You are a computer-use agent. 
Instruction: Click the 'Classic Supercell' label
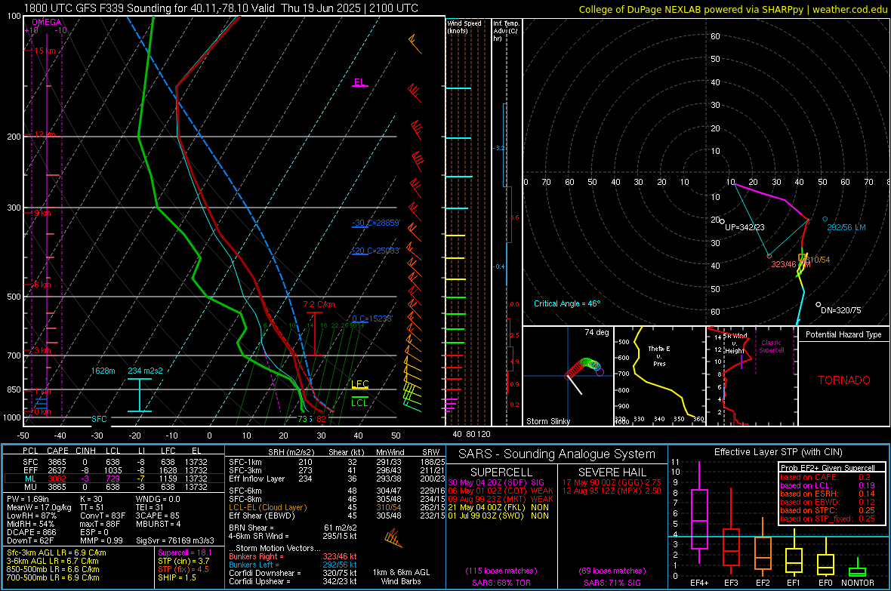pyautogui.click(x=771, y=346)
